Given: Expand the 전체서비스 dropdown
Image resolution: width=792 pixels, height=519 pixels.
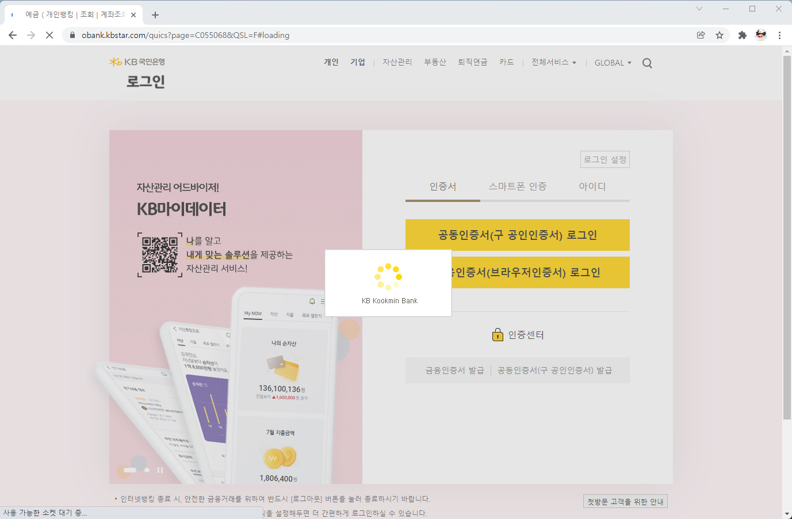Looking at the screenshot, I should (x=553, y=62).
